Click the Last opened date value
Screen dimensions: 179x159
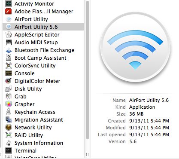(x=149, y=135)
